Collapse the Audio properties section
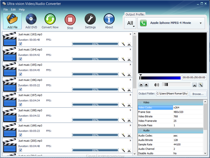The height and width of the screenshot is (158, 210). coord(140,130)
